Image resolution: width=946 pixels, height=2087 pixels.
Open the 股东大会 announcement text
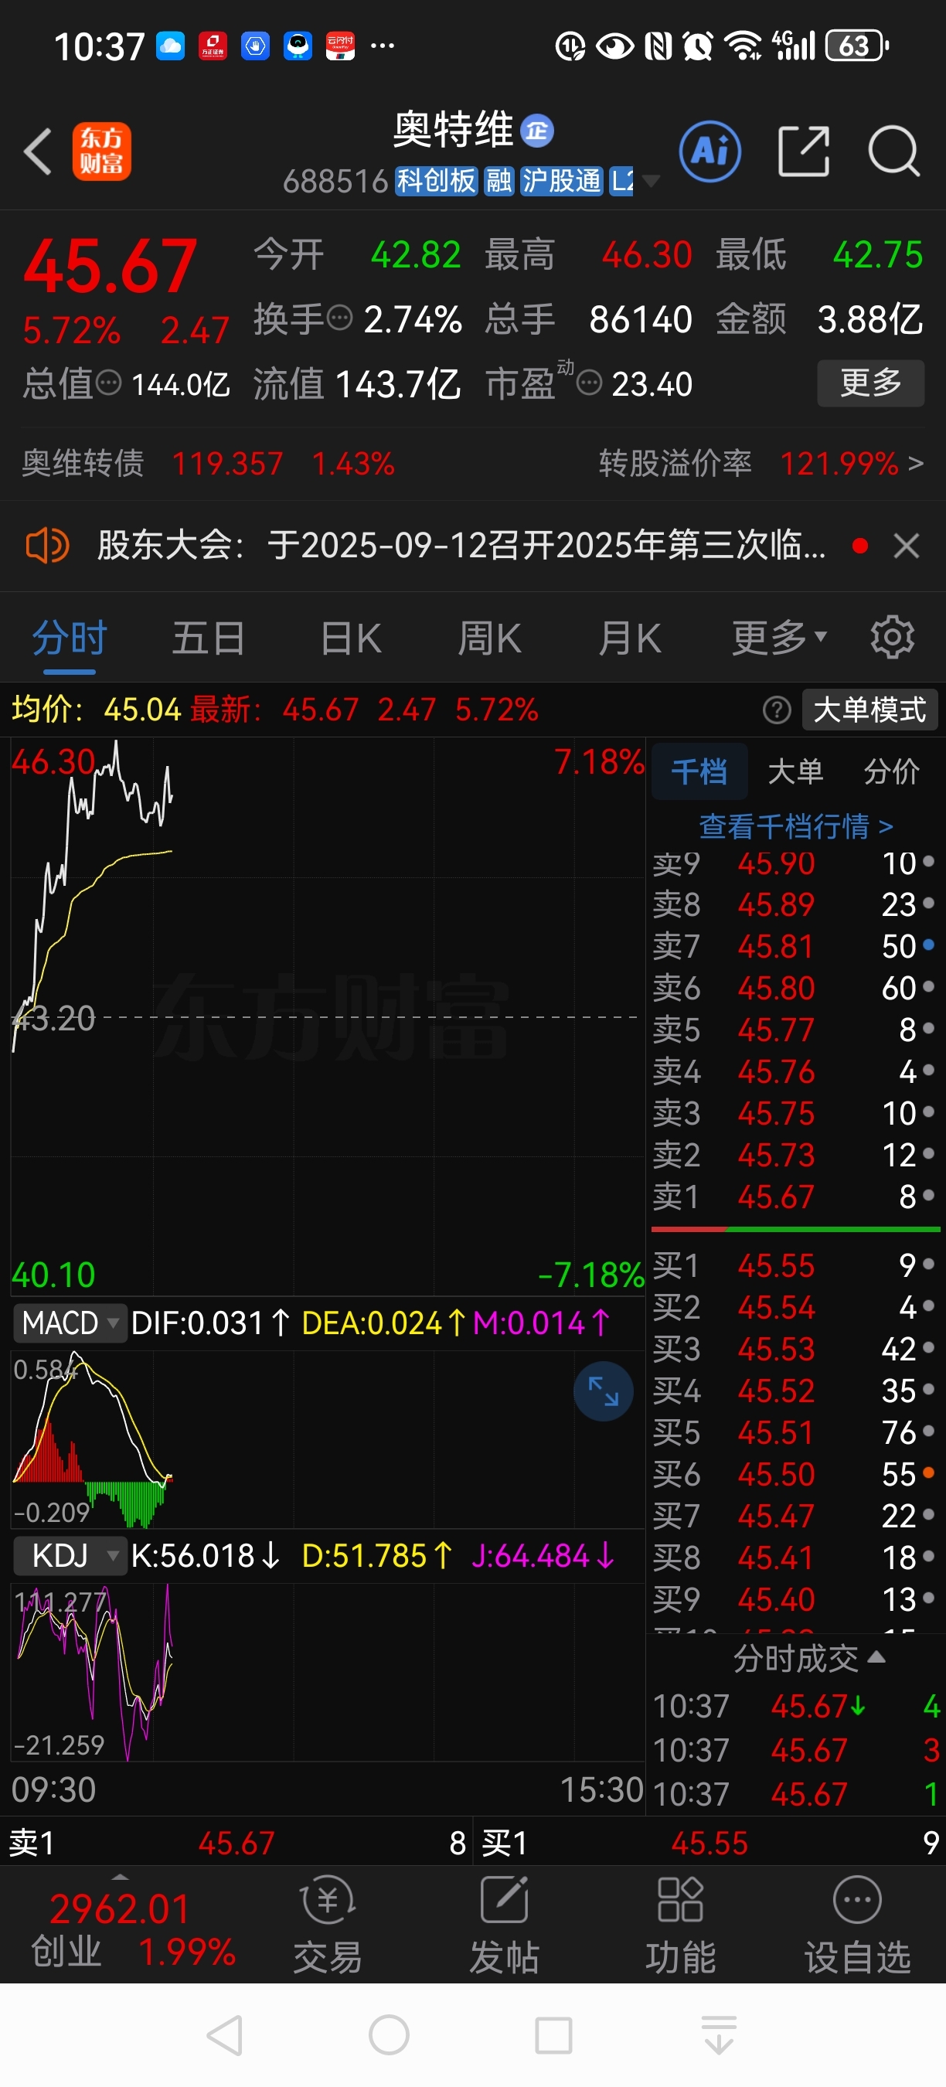point(461,545)
